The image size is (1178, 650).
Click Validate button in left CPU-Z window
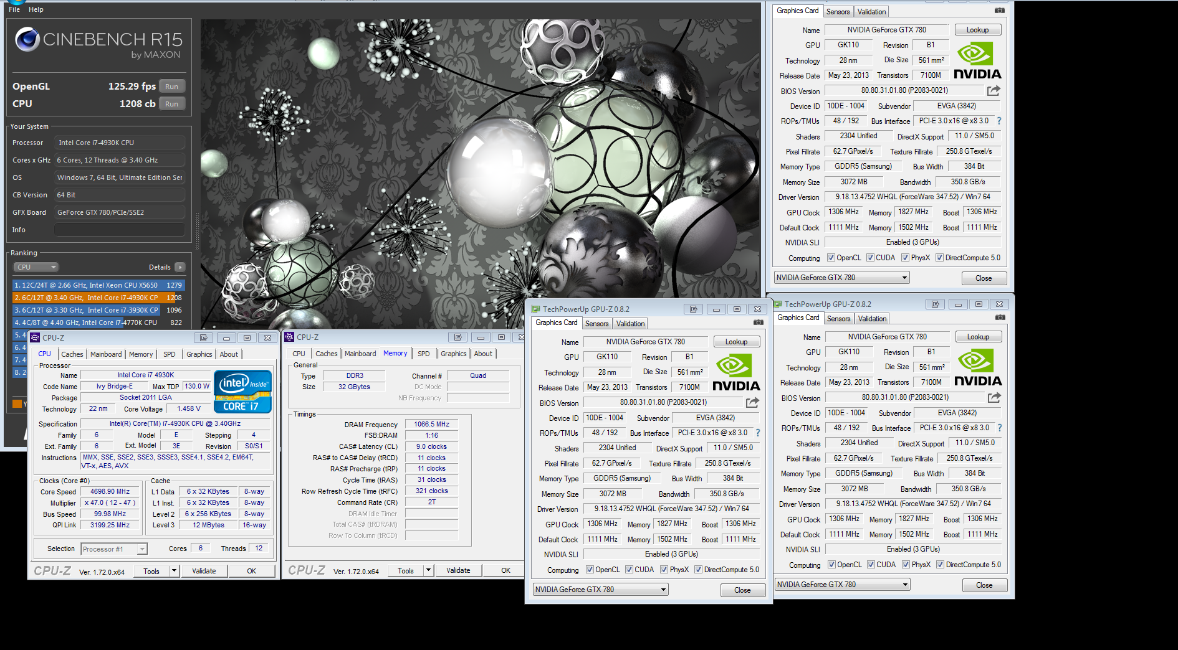click(x=204, y=571)
